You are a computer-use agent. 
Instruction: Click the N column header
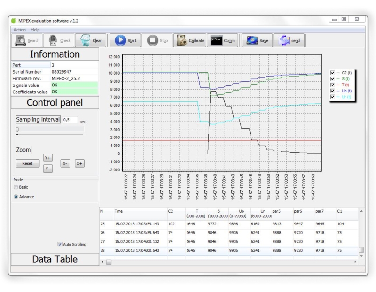(x=107, y=214)
